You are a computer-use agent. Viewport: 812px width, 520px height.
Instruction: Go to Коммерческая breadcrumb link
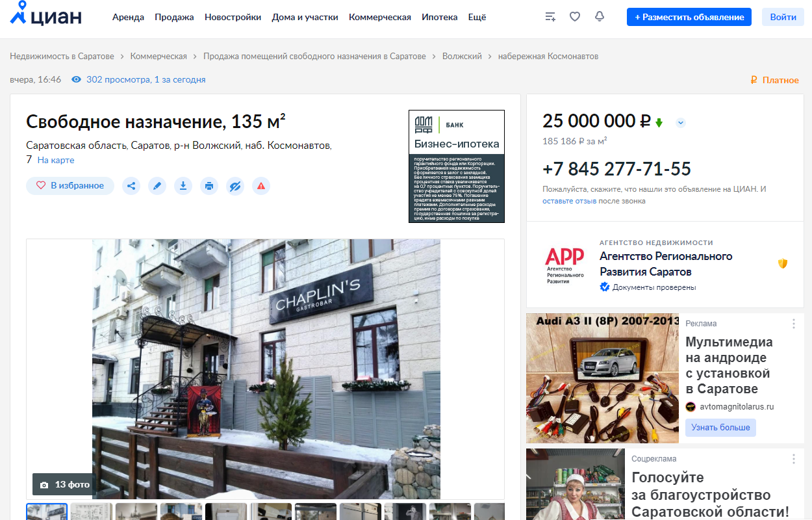coord(159,57)
